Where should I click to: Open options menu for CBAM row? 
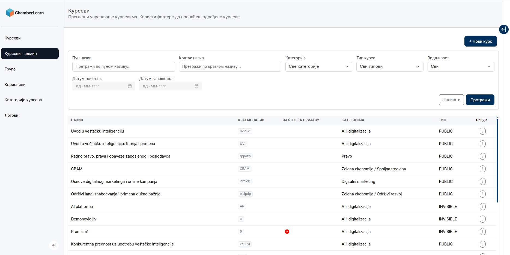482,169
